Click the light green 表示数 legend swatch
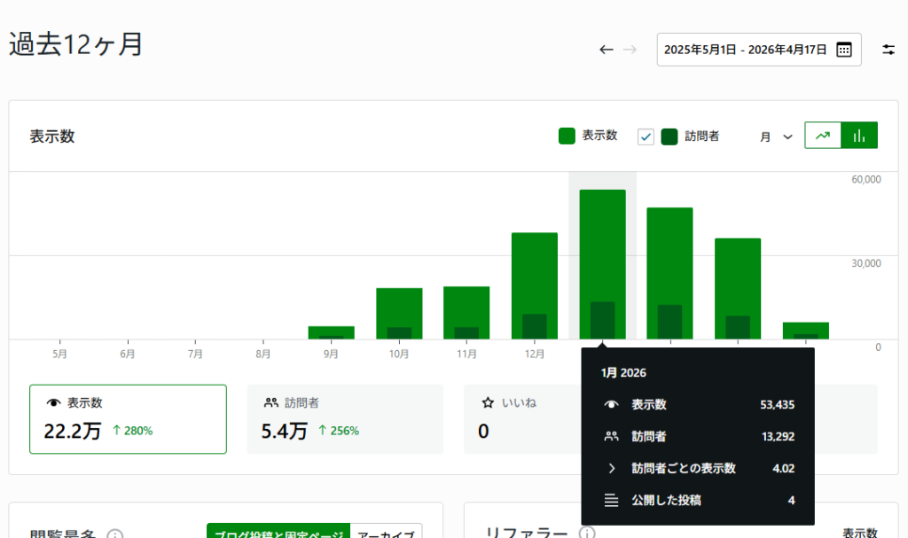908x538 pixels. tap(567, 136)
